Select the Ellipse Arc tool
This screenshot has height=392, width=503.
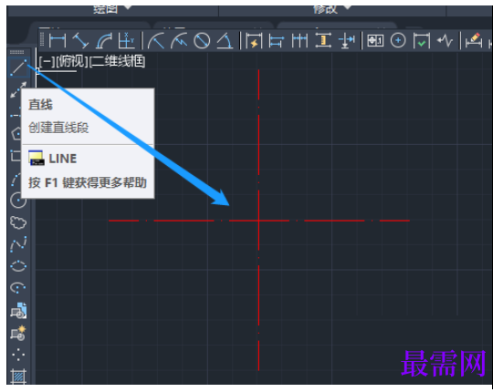click(18, 287)
